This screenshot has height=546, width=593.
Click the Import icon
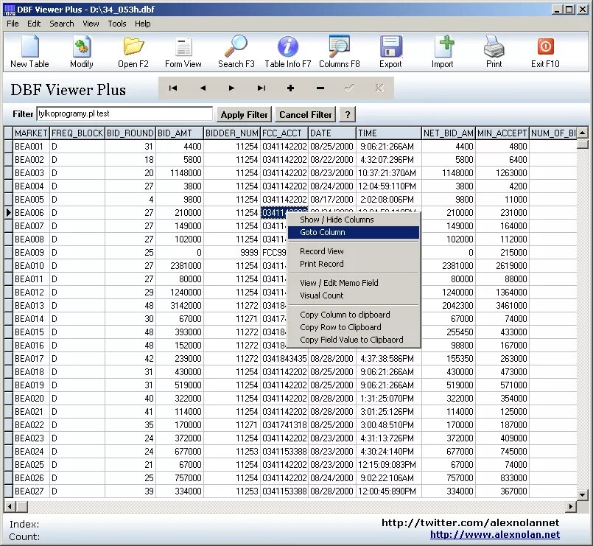click(x=443, y=52)
